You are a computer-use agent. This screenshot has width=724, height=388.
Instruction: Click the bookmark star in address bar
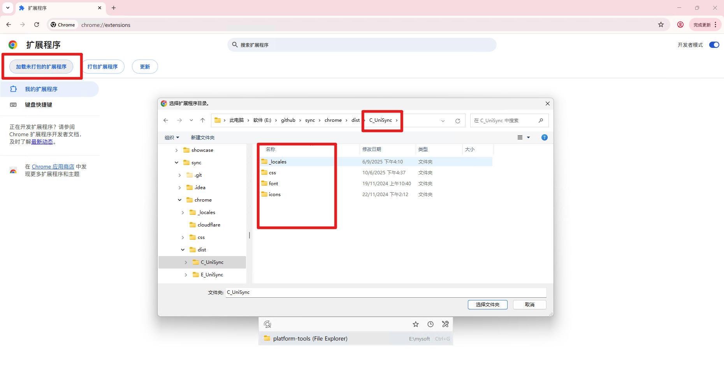(x=661, y=25)
